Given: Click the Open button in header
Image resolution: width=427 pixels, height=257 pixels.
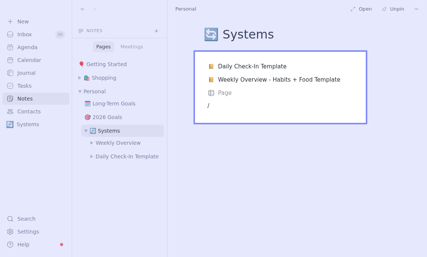Looking at the screenshot, I should pos(361,9).
